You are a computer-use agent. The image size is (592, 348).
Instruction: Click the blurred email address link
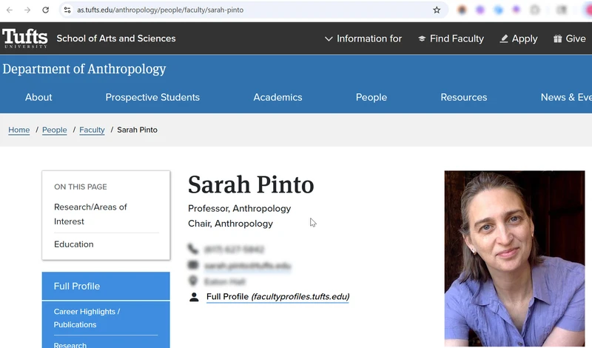coord(248,266)
